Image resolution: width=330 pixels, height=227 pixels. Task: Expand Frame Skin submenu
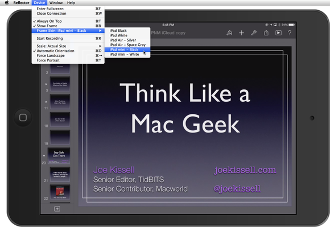coord(68,31)
